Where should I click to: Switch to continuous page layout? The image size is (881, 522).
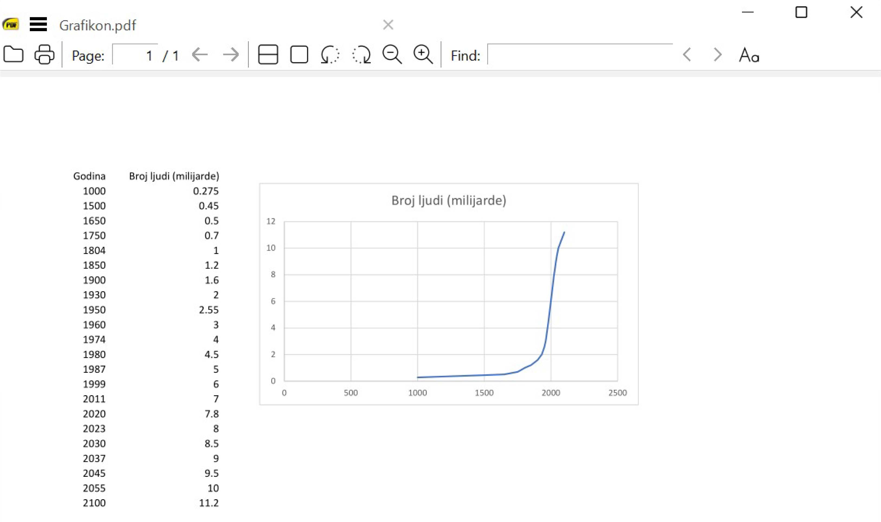[268, 54]
